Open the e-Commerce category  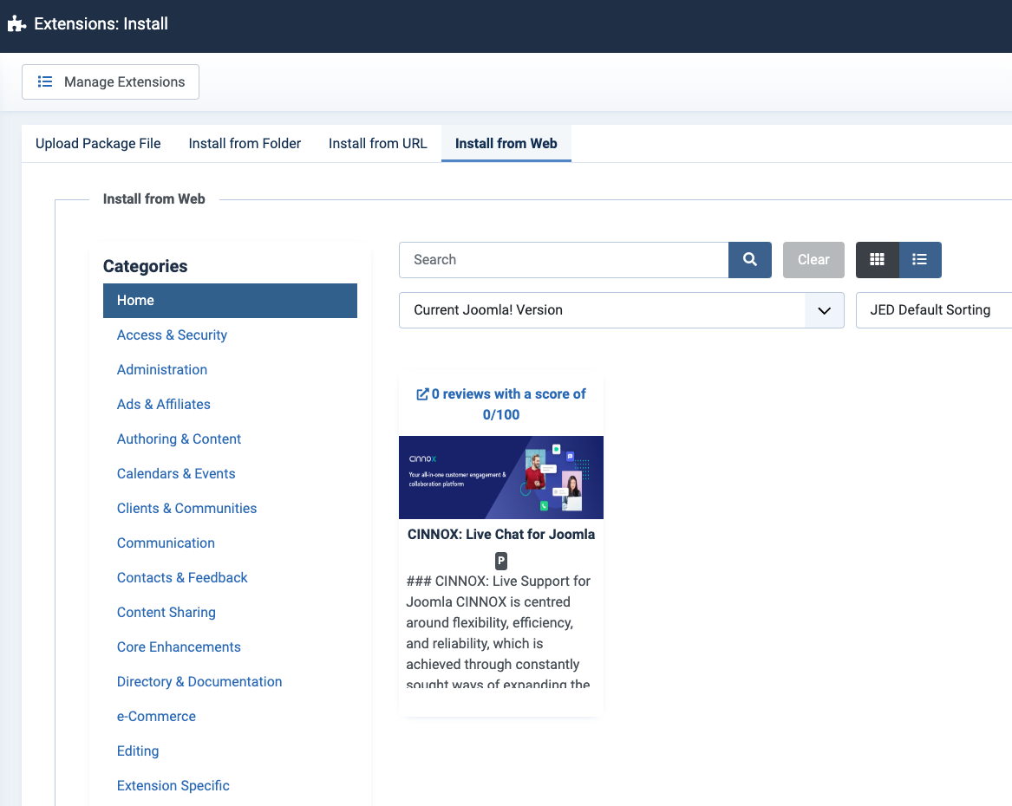pos(156,717)
